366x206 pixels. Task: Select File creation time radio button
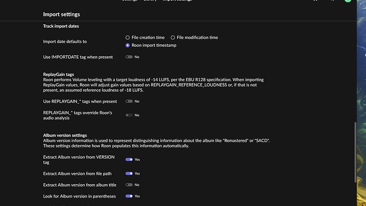pos(127,38)
